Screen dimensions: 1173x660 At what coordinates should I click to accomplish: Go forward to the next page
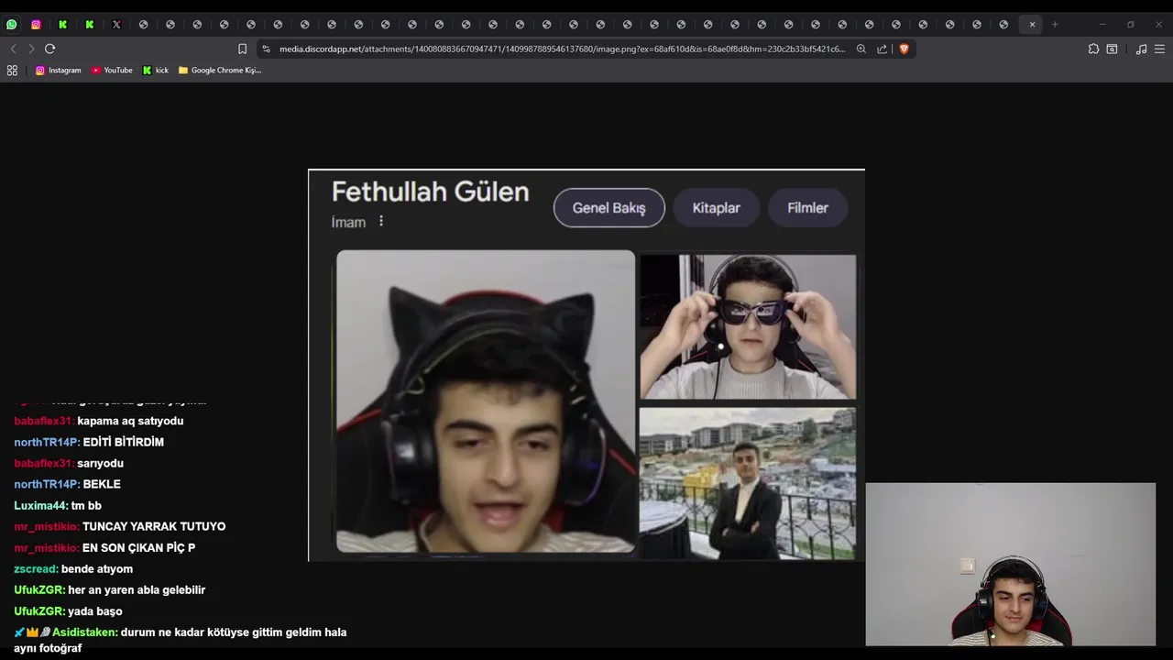click(x=31, y=49)
